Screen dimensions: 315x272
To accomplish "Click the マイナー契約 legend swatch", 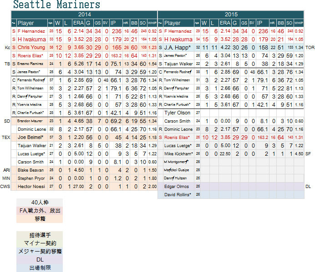I will (x=40, y=243).
